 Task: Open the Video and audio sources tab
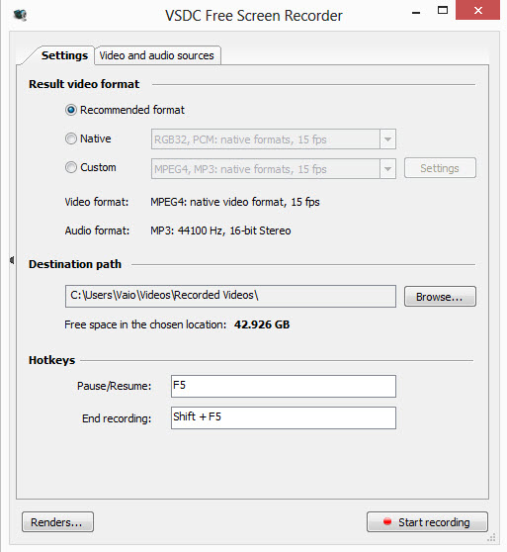tap(157, 55)
